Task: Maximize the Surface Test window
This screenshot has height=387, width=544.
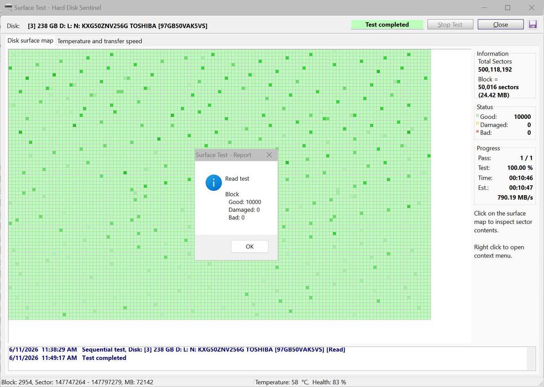Action: pos(508,7)
